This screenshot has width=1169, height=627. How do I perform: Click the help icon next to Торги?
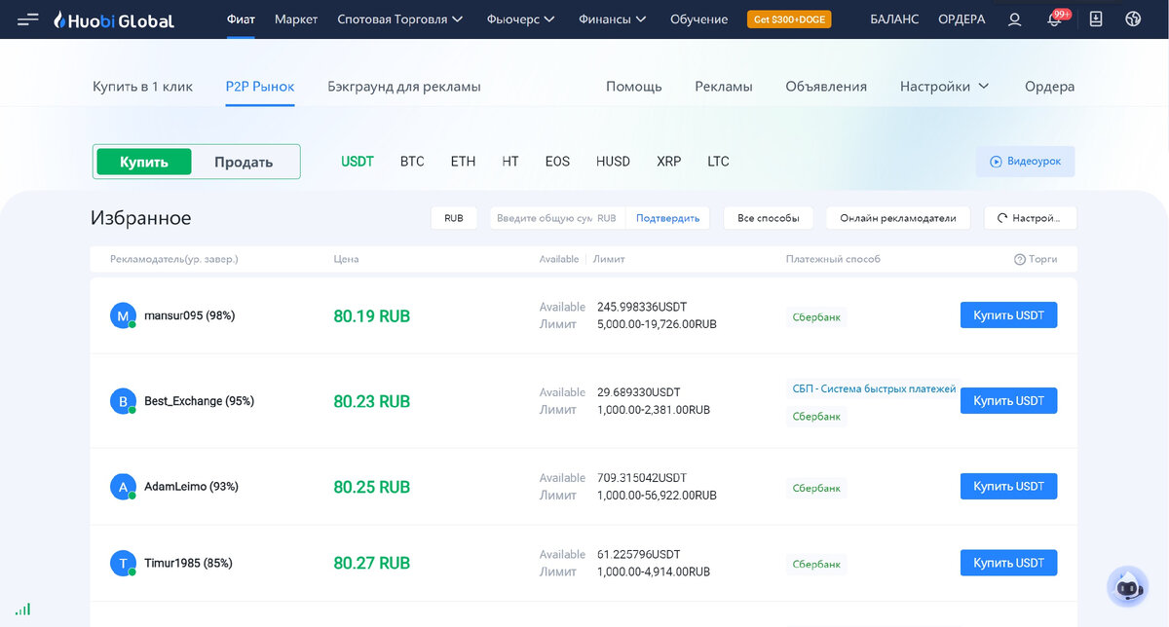pyautogui.click(x=1019, y=259)
